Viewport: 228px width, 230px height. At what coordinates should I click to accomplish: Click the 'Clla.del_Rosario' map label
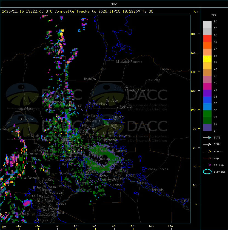tap(129, 62)
